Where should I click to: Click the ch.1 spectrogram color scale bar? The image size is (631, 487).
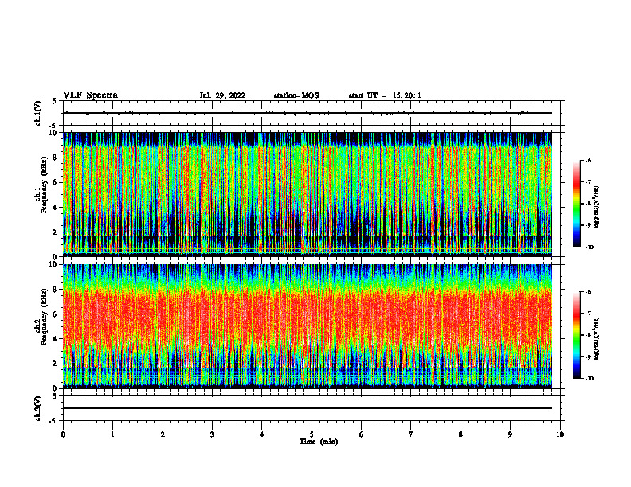coord(576,204)
